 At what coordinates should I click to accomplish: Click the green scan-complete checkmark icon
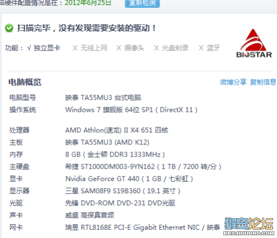9,28
